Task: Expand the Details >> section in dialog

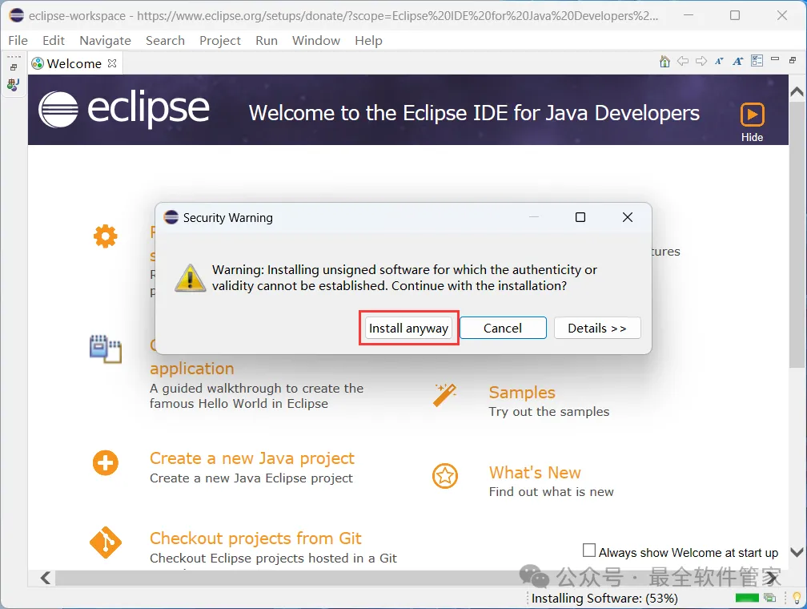Action: coord(597,328)
